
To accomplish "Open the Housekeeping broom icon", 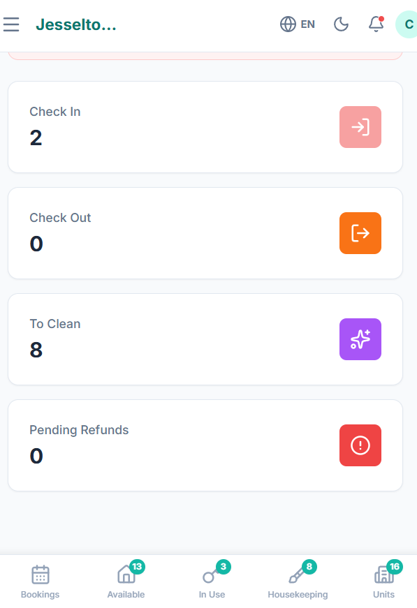I will click(x=298, y=574).
